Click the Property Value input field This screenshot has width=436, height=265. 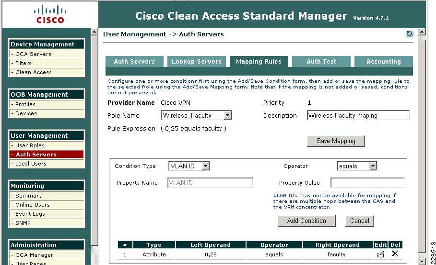coord(367,183)
